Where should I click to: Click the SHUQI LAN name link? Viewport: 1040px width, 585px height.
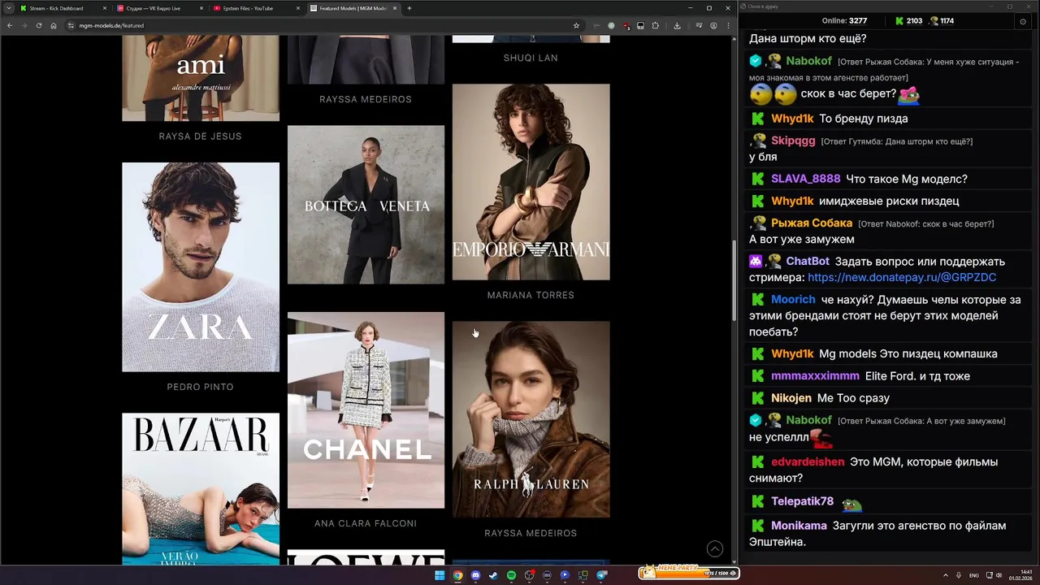(531, 58)
